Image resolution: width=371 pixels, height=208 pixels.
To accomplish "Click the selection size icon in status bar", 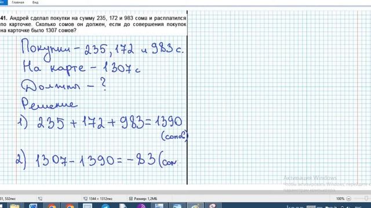I will (x=40, y=199).
